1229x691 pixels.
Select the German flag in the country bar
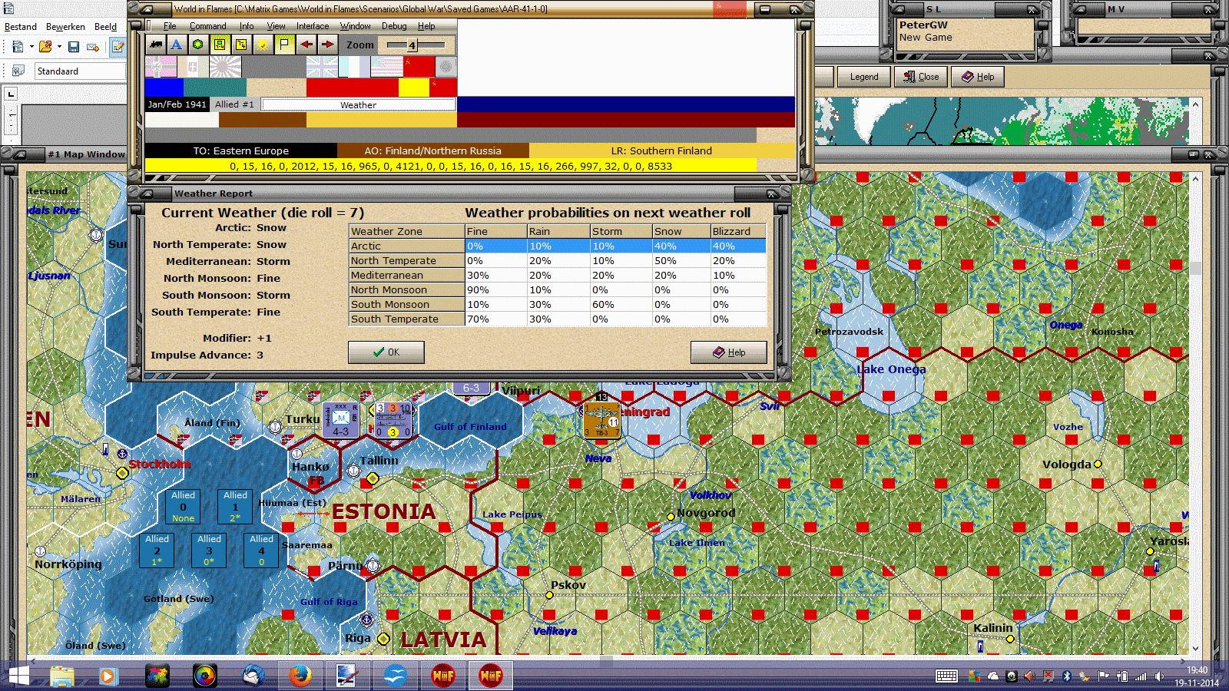pos(161,67)
